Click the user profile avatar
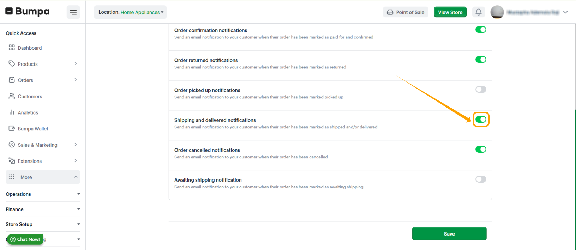Screen dimensions: 576x250 [497, 12]
